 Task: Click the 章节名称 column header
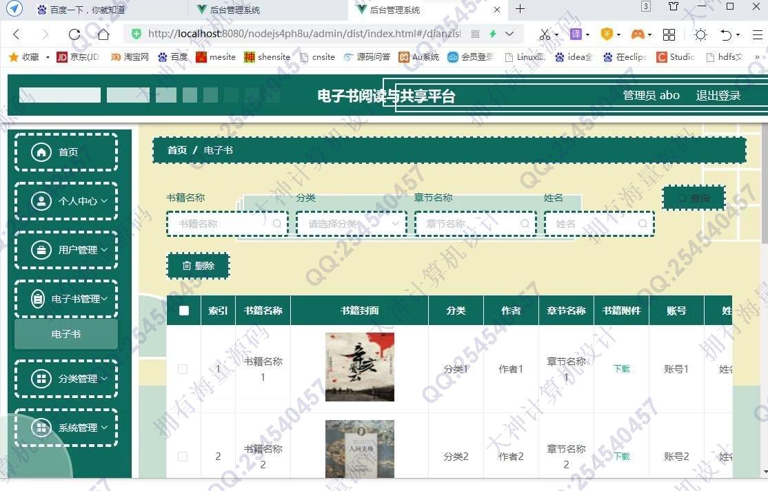[566, 311]
